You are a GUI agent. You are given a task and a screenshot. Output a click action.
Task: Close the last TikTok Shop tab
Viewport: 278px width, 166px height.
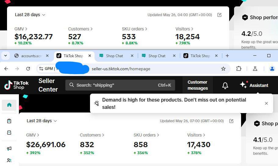pyautogui.click(x=216, y=56)
